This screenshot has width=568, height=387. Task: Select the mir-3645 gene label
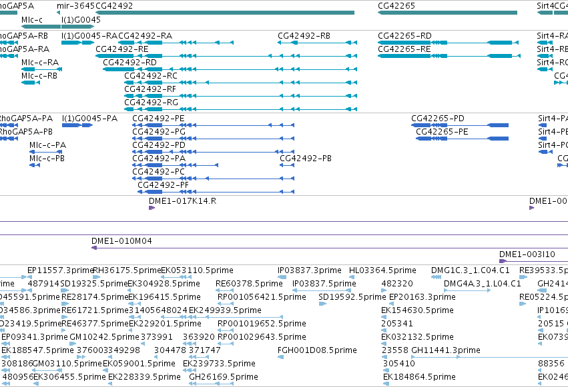75,6
